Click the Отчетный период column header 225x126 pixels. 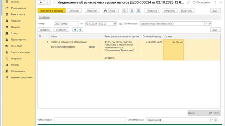tap(152, 36)
